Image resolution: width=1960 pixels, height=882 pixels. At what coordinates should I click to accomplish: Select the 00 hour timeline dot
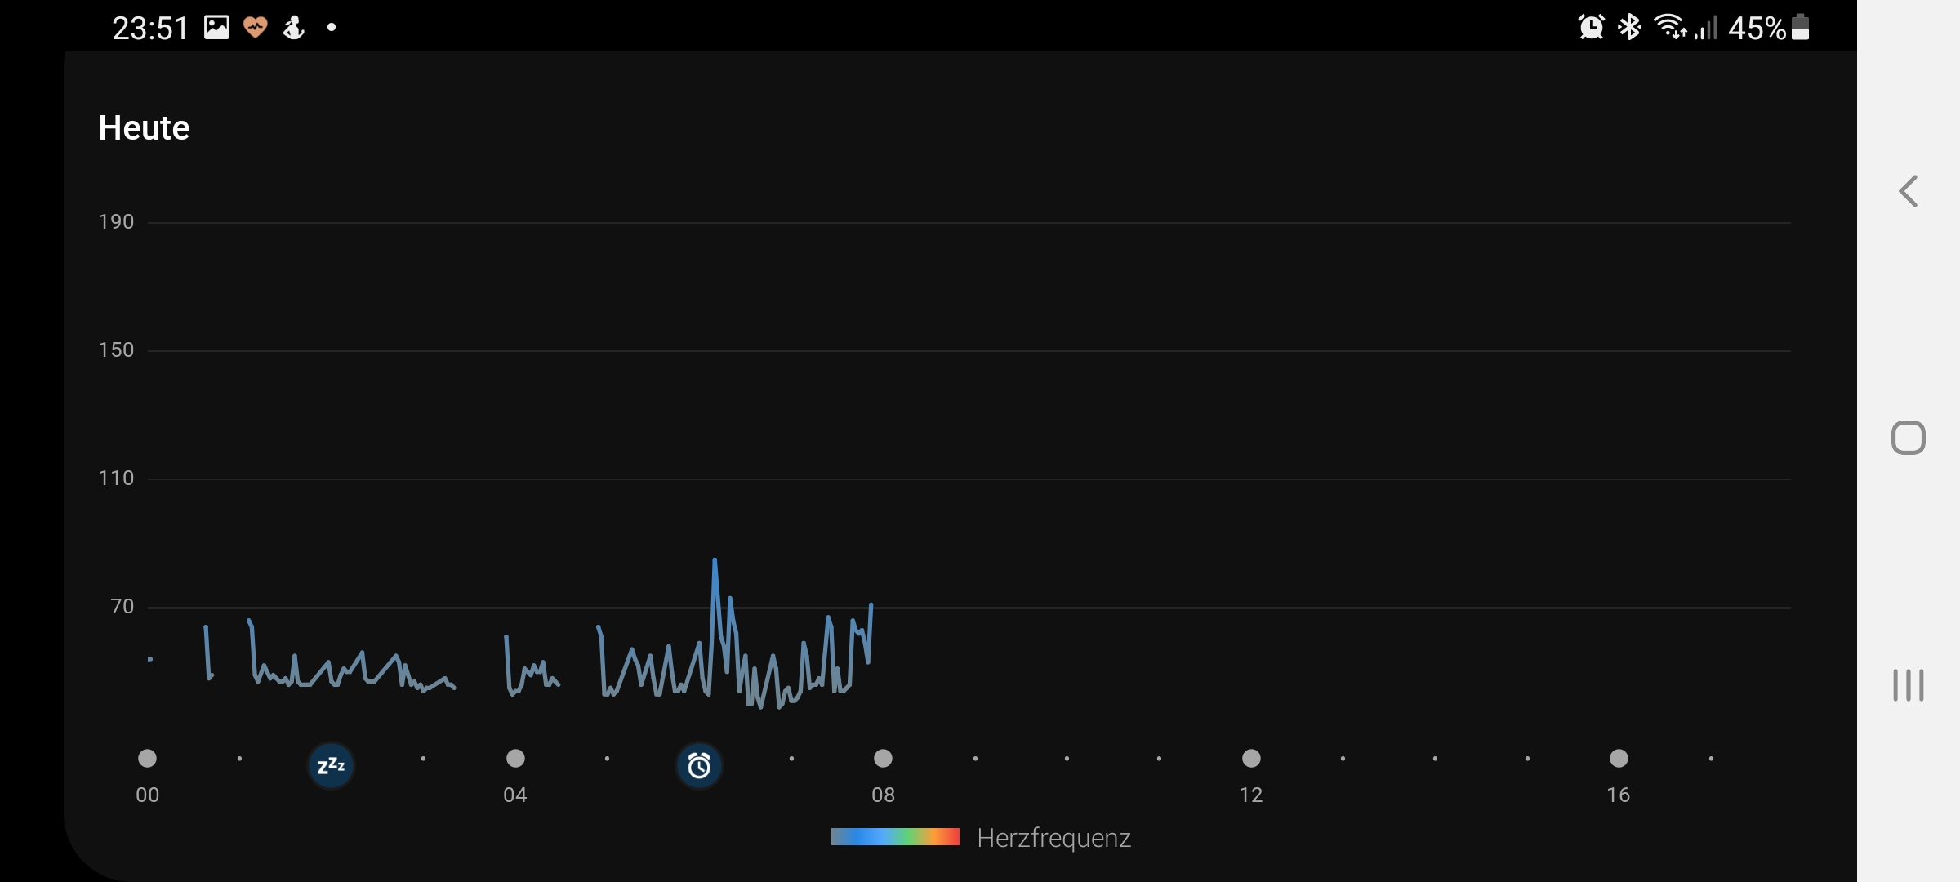pyautogui.click(x=147, y=759)
